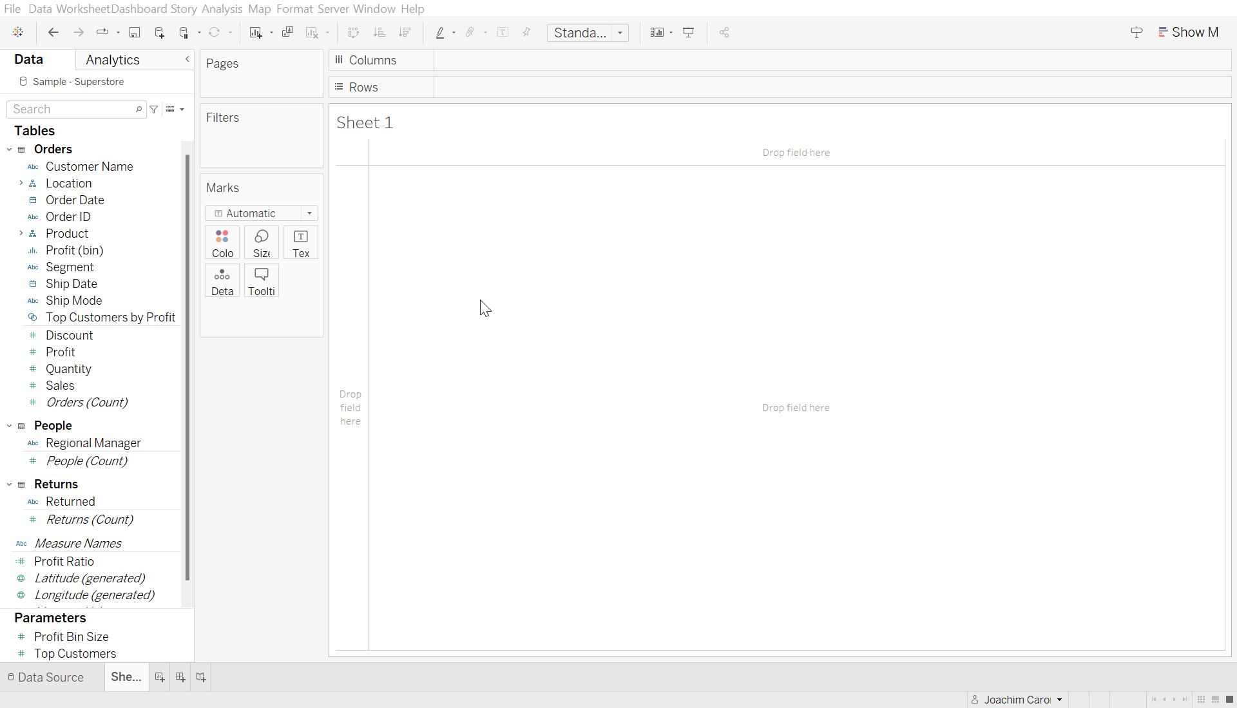
Task: Click the Clear Sheet icon
Action: [312, 32]
